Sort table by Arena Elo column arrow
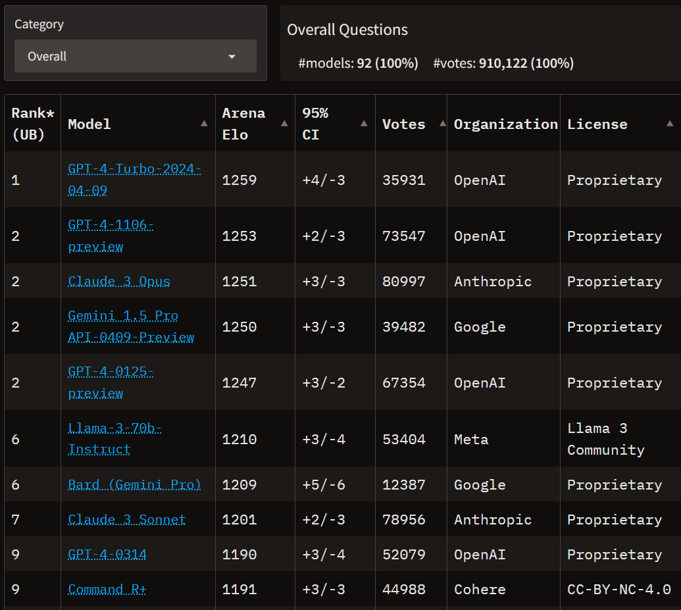Viewport: 681px width, 610px height. (284, 124)
